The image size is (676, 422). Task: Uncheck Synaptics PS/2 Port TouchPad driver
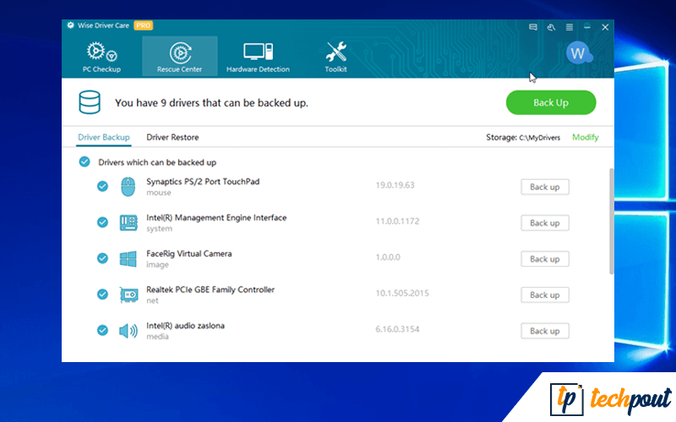[102, 187]
